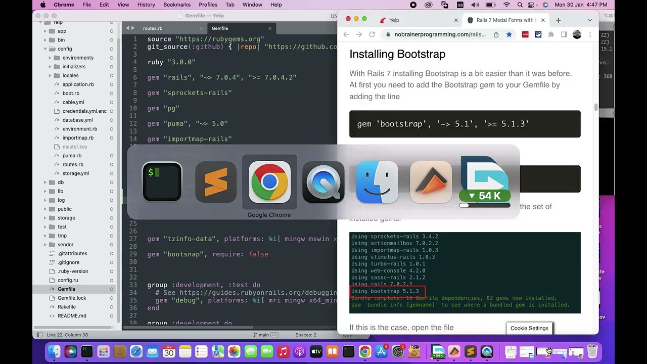Open Chrome three-dot menu
647x364 pixels.
tap(590, 34)
